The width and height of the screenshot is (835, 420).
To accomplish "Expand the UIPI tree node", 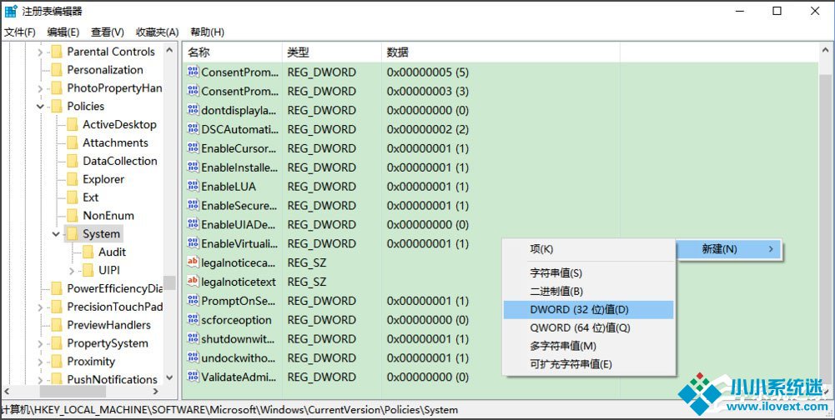I will coord(72,271).
